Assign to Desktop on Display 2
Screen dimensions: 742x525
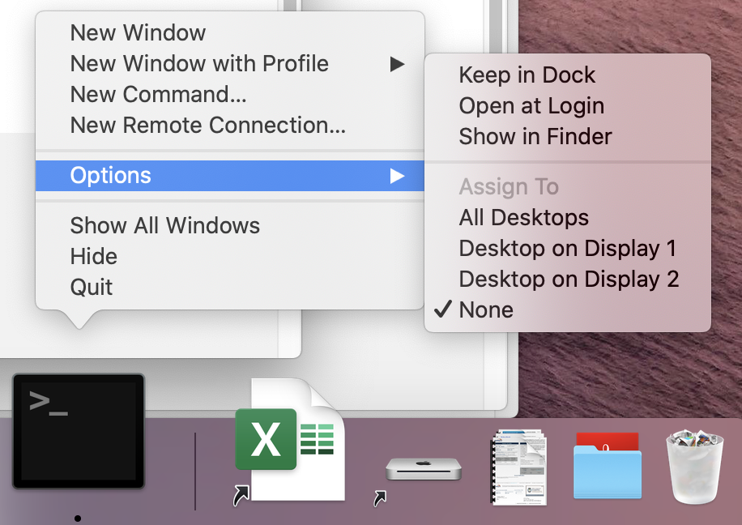(x=568, y=280)
